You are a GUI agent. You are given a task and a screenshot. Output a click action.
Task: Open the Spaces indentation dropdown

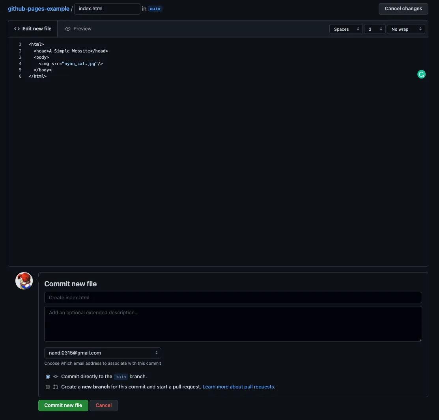346,29
